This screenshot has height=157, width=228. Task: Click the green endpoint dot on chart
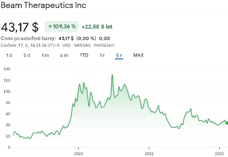click(227, 123)
